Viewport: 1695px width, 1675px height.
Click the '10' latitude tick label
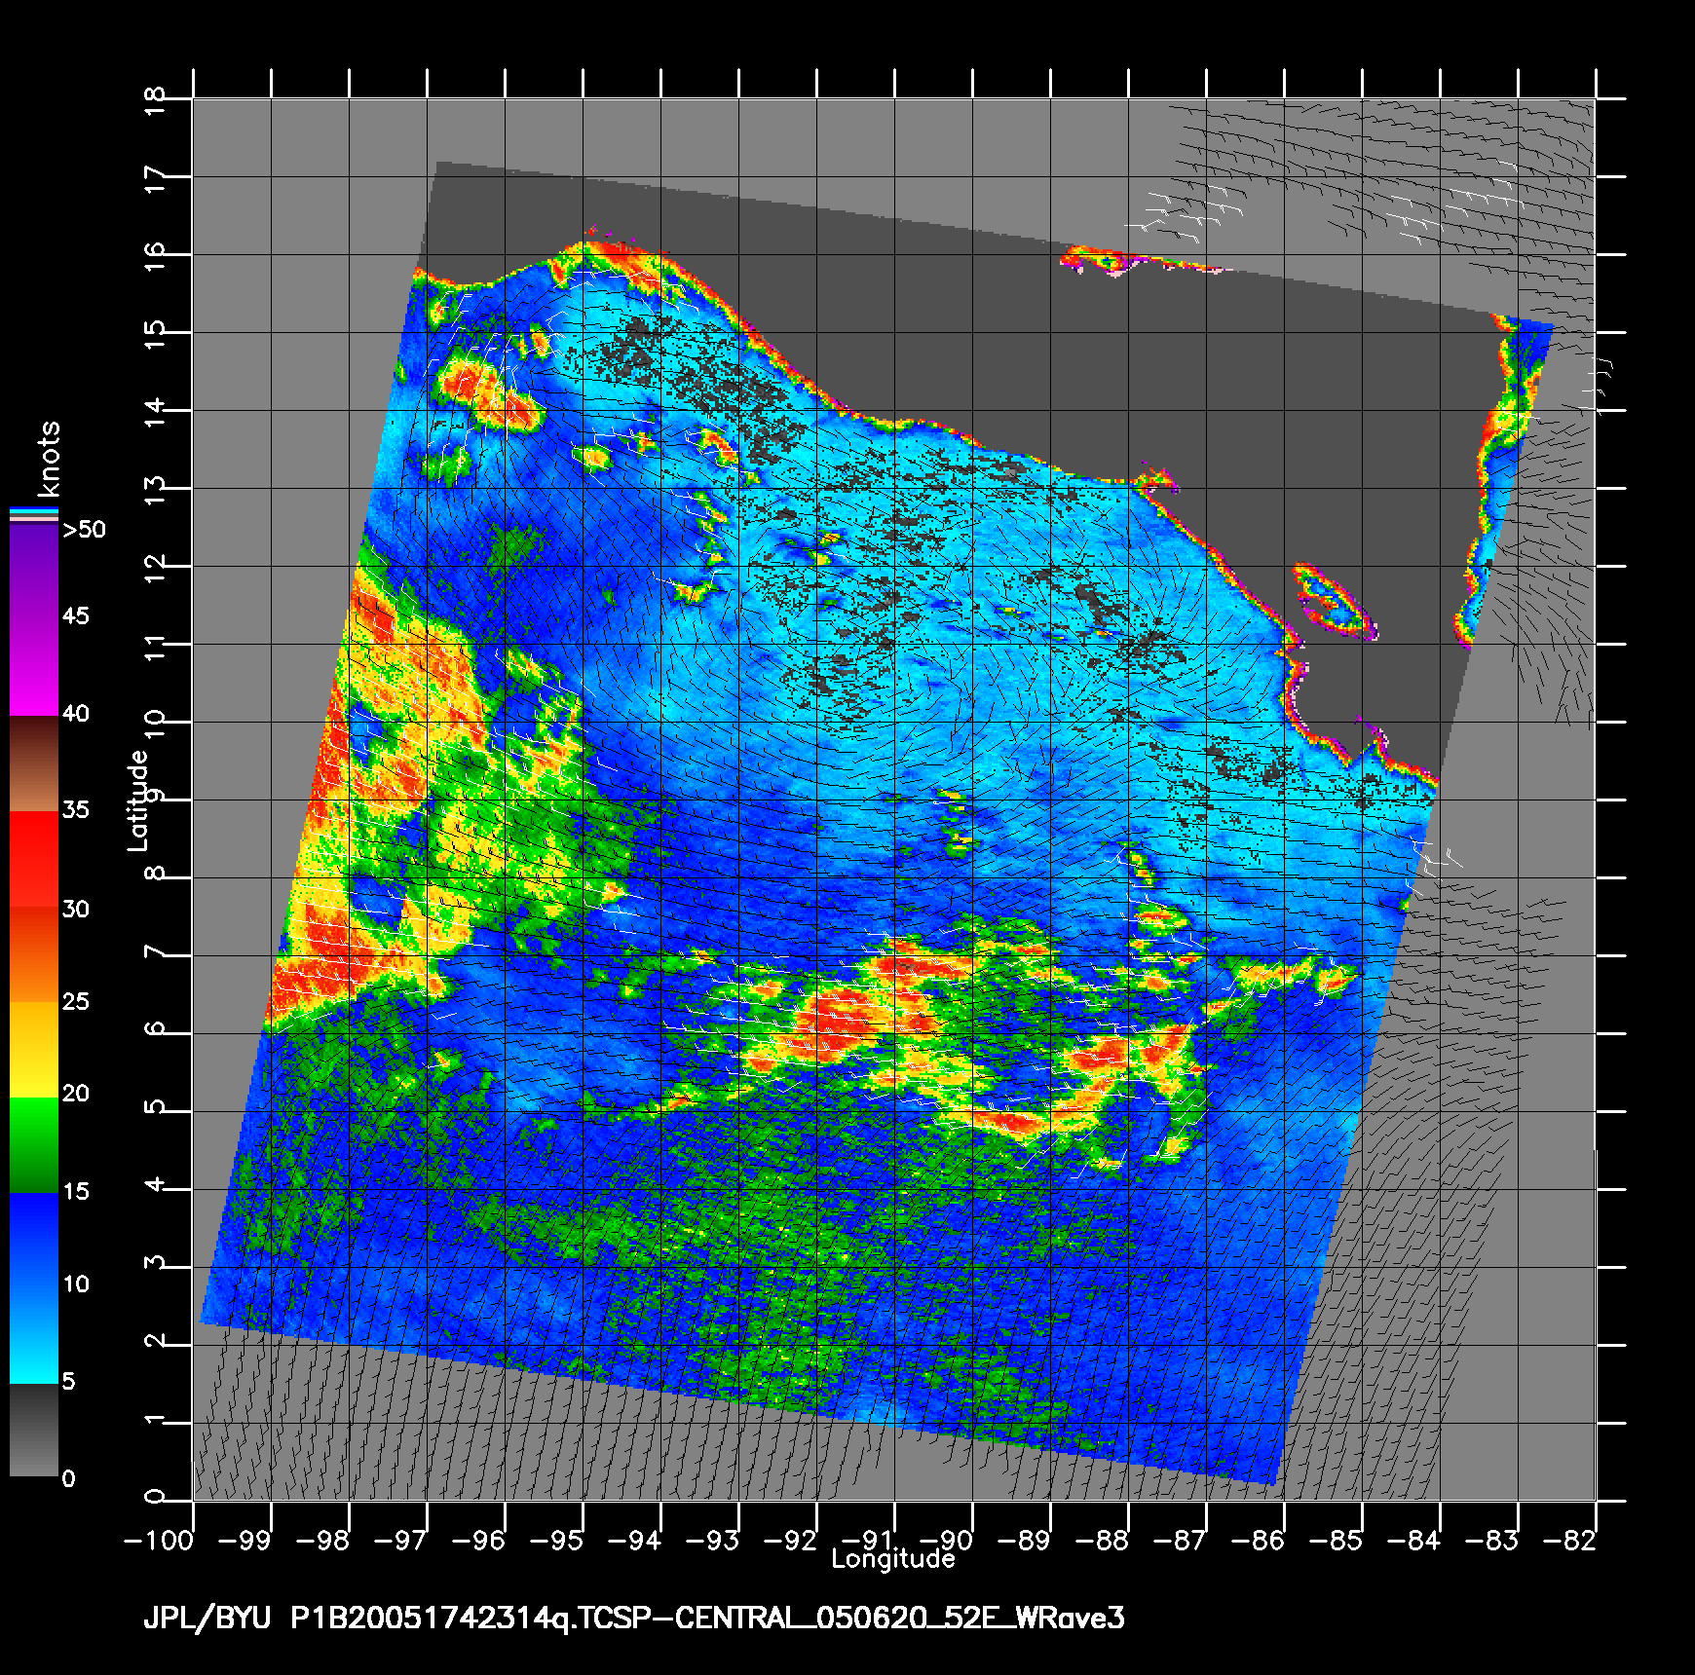coord(156,723)
